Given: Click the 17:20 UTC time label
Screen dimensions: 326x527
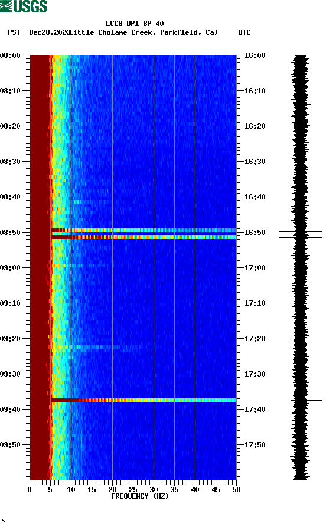Looking at the screenshot, I should click(x=255, y=339).
